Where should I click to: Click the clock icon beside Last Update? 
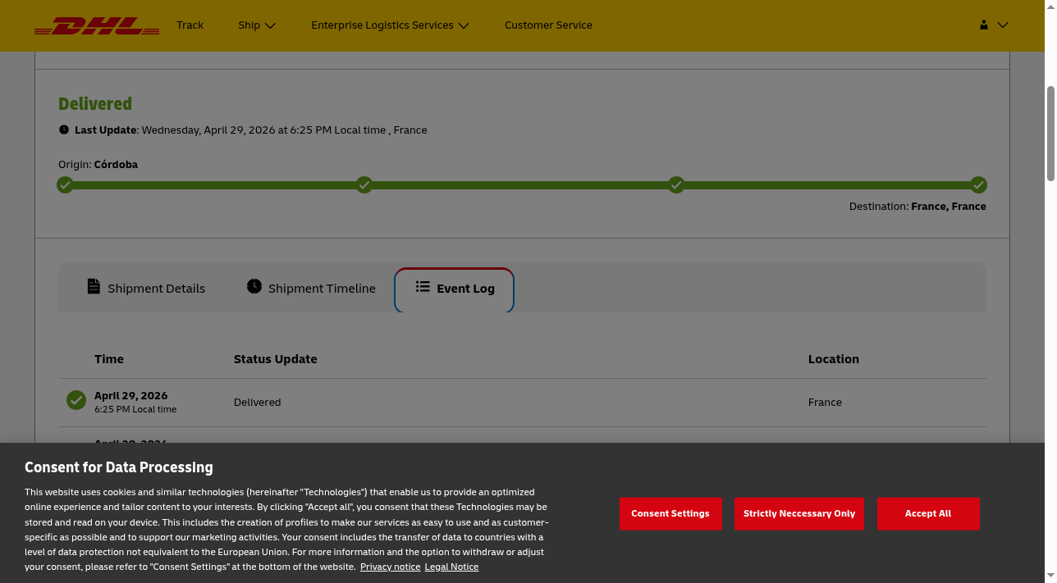tap(64, 130)
